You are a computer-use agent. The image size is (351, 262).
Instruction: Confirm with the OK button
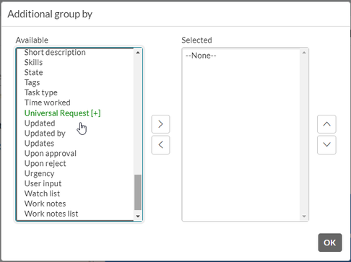click(x=330, y=243)
